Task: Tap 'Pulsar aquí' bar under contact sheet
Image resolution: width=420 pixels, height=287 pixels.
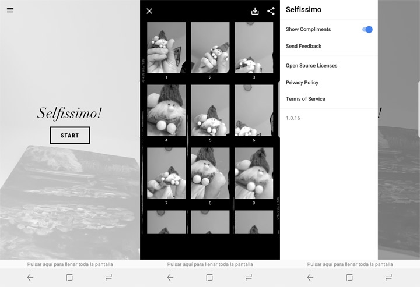Action: (210, 264)
